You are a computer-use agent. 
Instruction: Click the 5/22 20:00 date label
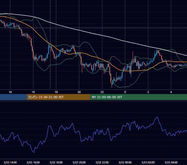coord(79,162)
